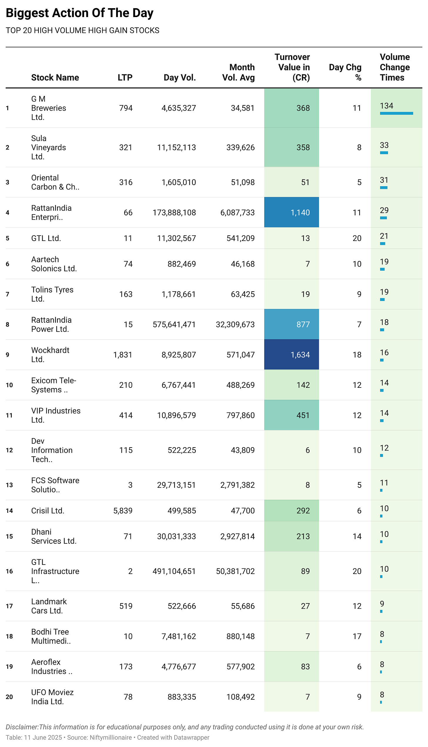428x747 pixels.
Task: Select the 'Aartech Solonics Ltd.' stock name
Action: click(54, 264)
